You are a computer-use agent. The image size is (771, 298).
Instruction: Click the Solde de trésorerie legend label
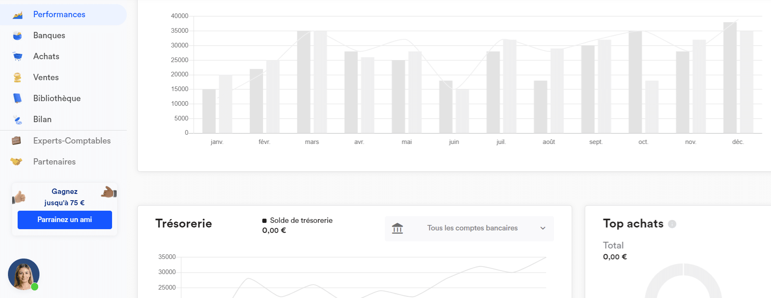pyautogui.click(x=301, y=220)
